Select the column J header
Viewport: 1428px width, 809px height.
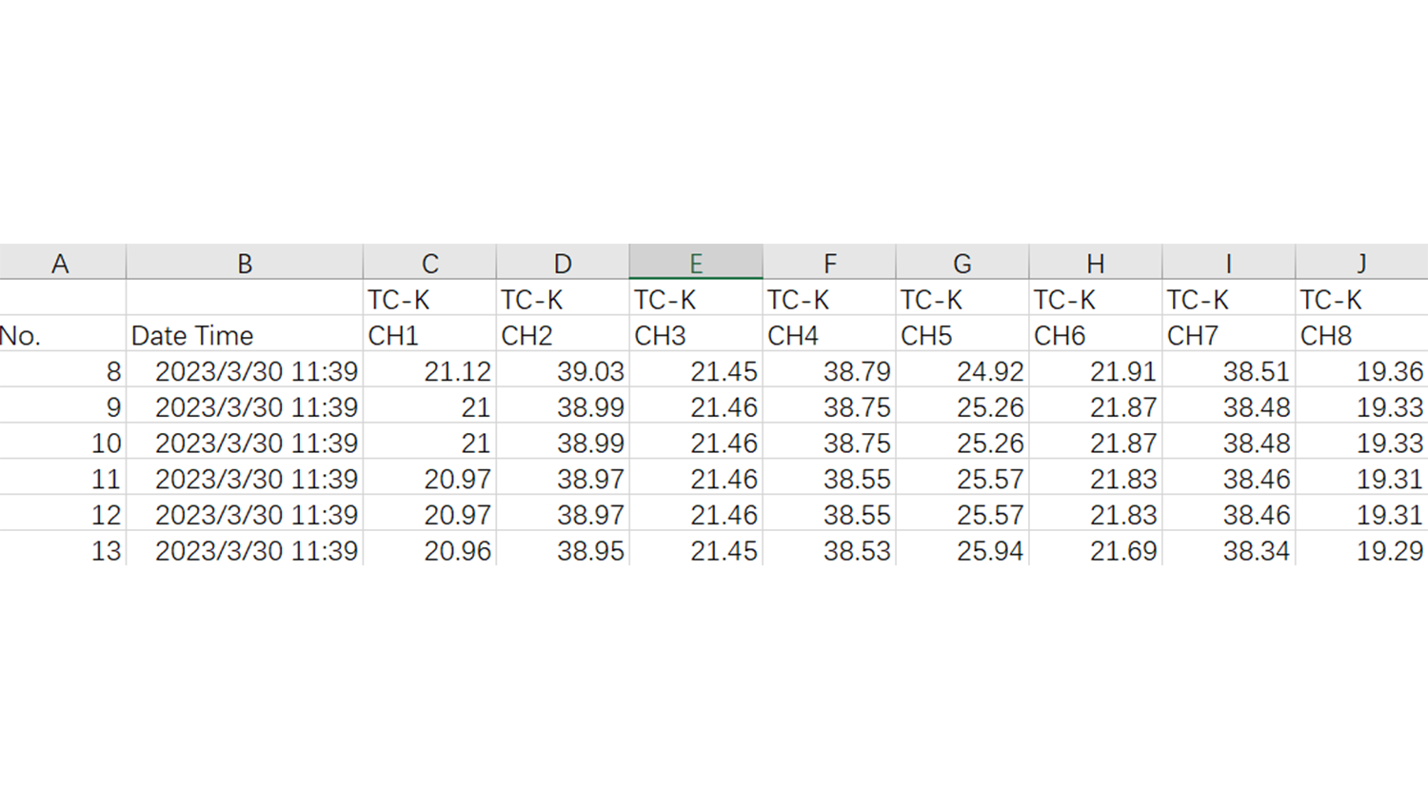[1361, 263]
